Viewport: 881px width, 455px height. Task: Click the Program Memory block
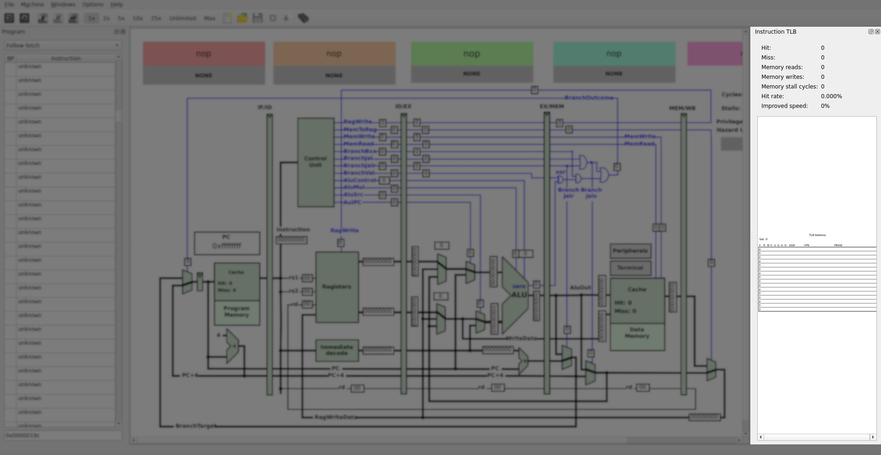[x=237, y=313]
